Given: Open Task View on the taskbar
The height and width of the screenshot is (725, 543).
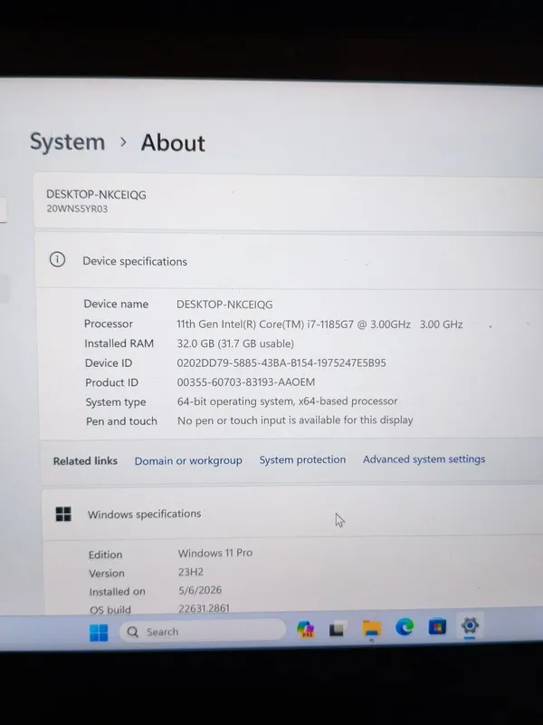Looking at the screenshot, I should [x=337, y=629].
